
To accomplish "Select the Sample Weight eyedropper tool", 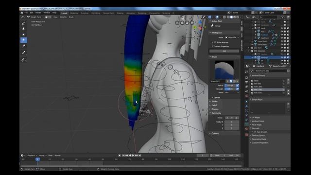I will tap(23, 52).
